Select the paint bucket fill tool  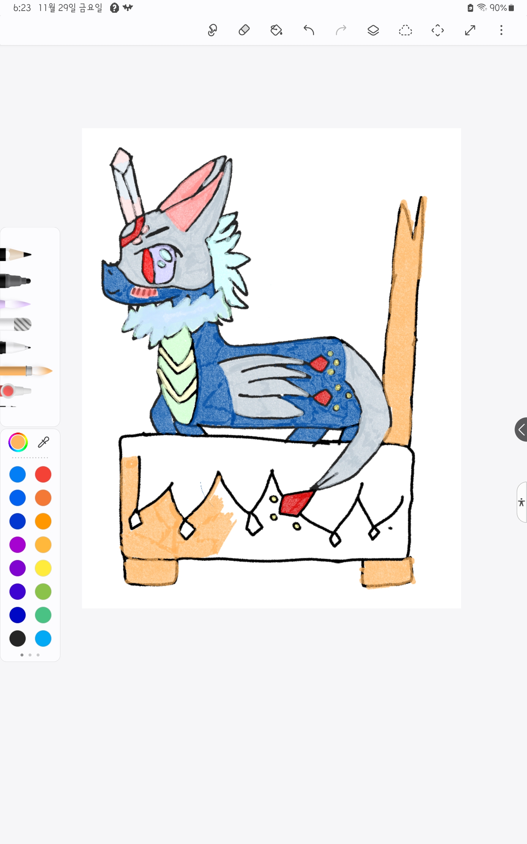pos(276,30)
